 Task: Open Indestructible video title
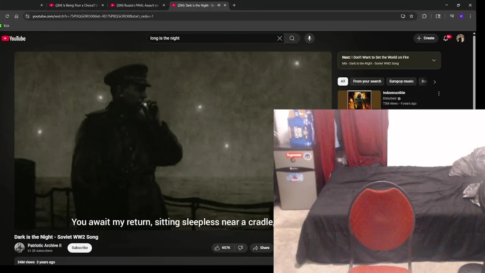tap(394, 93)
